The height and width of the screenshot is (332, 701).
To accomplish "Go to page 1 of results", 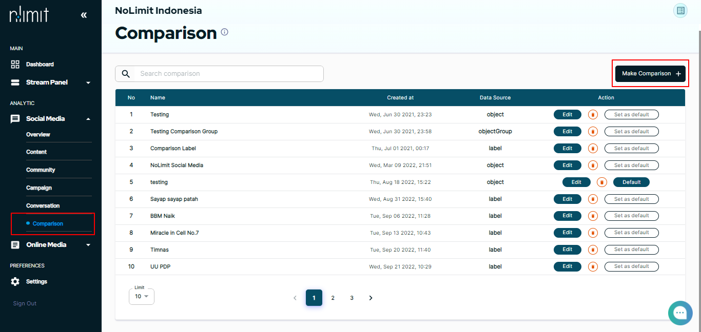I will [x=314, y=298].
